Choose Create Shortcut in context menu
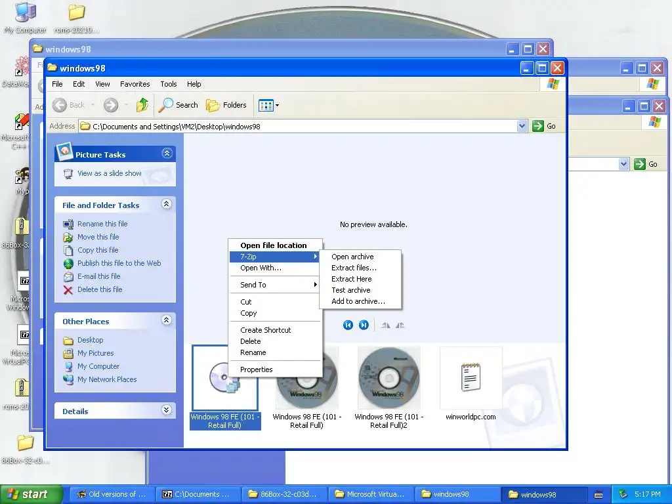672x504 pixels. point(275,330)
